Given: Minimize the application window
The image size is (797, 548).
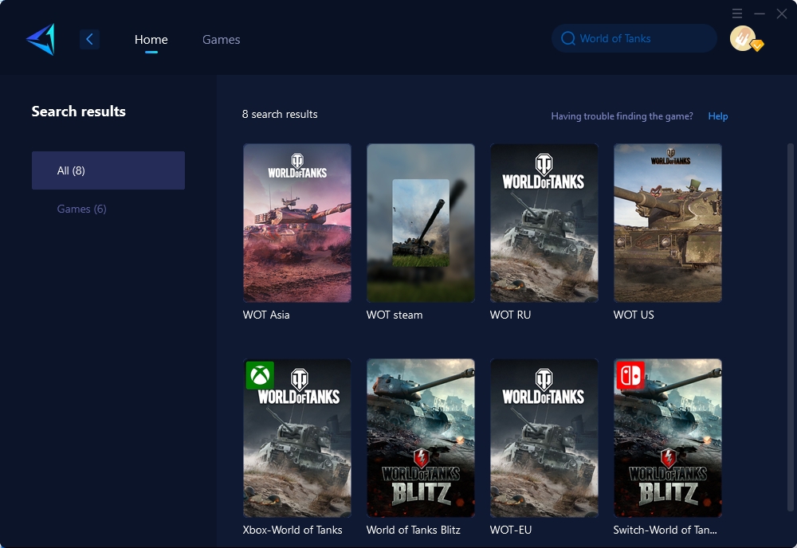Looking at the screenshot, I should 760,14.
